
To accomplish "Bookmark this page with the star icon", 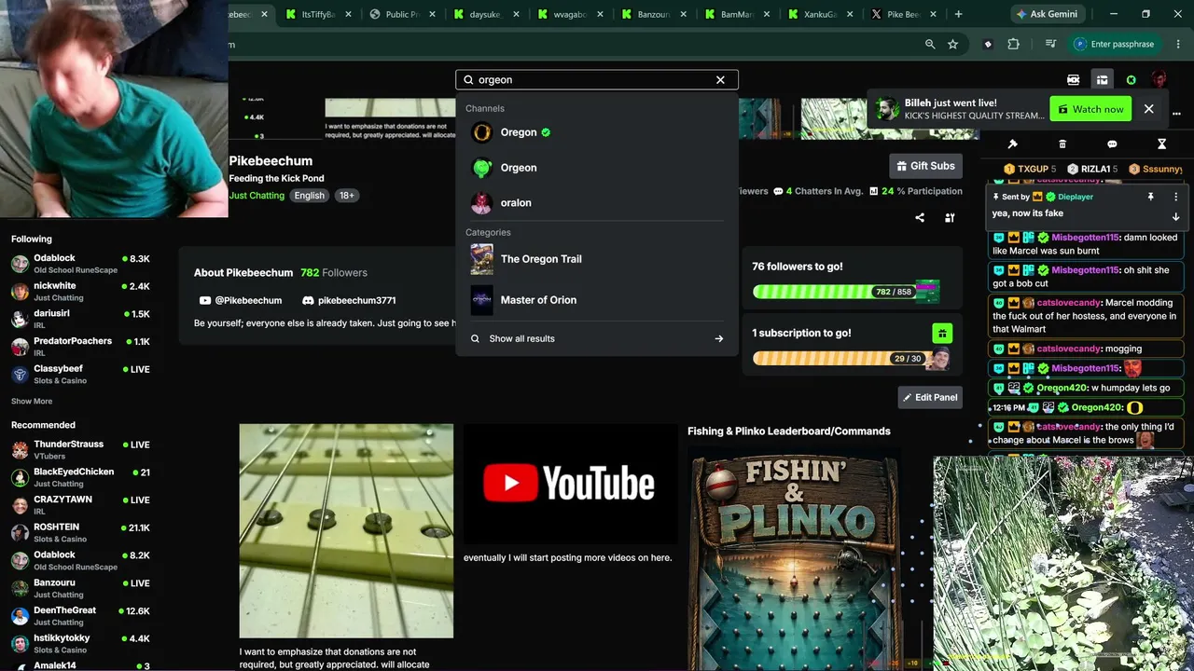I will [952, 44].
